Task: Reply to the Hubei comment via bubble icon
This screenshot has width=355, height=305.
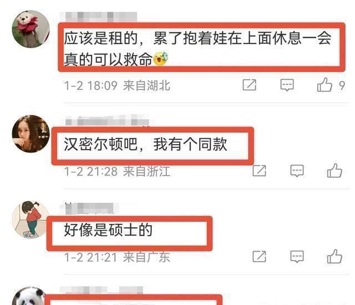Action: 287,85
